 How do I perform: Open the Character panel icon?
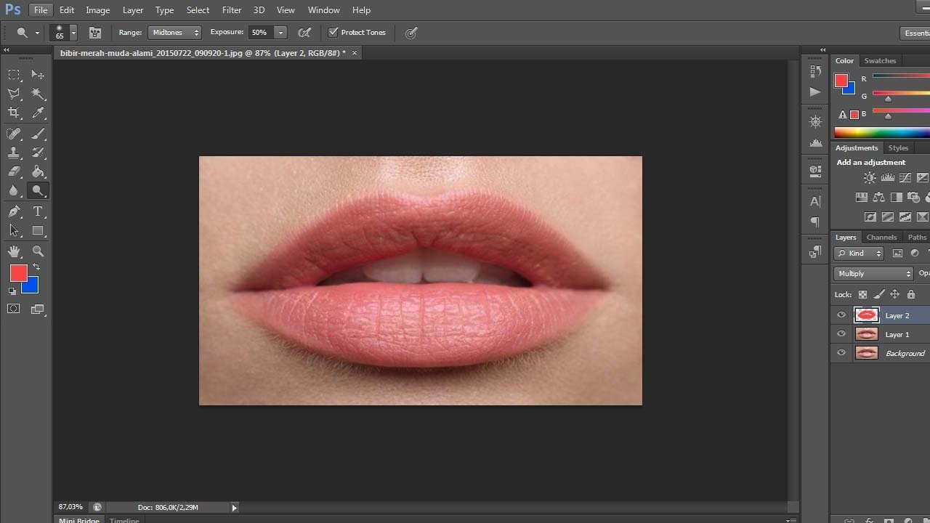[x=815, y=201]
